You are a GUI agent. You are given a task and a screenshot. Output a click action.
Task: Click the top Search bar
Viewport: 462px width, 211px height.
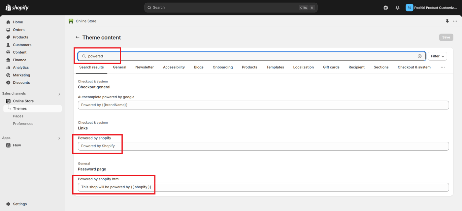click(231, 8)
